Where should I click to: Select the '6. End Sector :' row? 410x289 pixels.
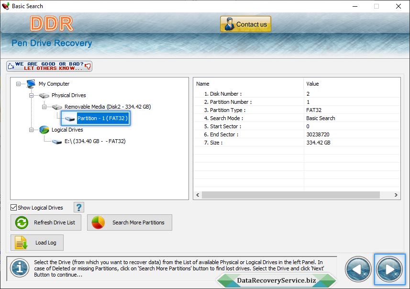tap(297, 134)
